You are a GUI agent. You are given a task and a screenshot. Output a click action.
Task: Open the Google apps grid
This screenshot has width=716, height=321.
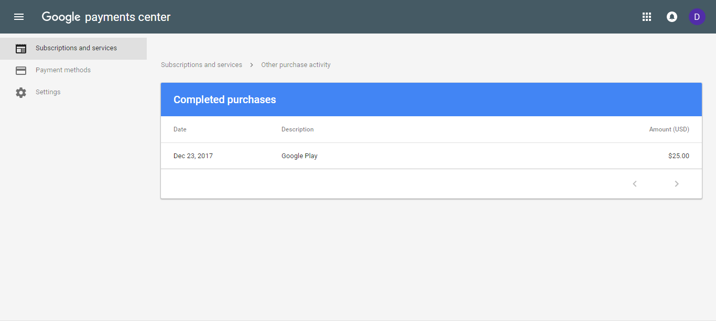[647, 16]
